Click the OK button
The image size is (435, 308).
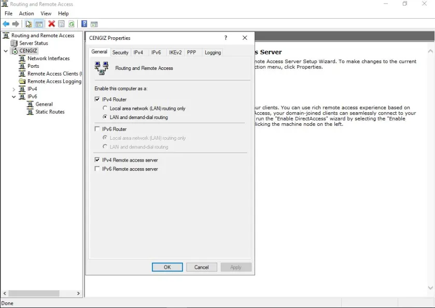point(167,267)
